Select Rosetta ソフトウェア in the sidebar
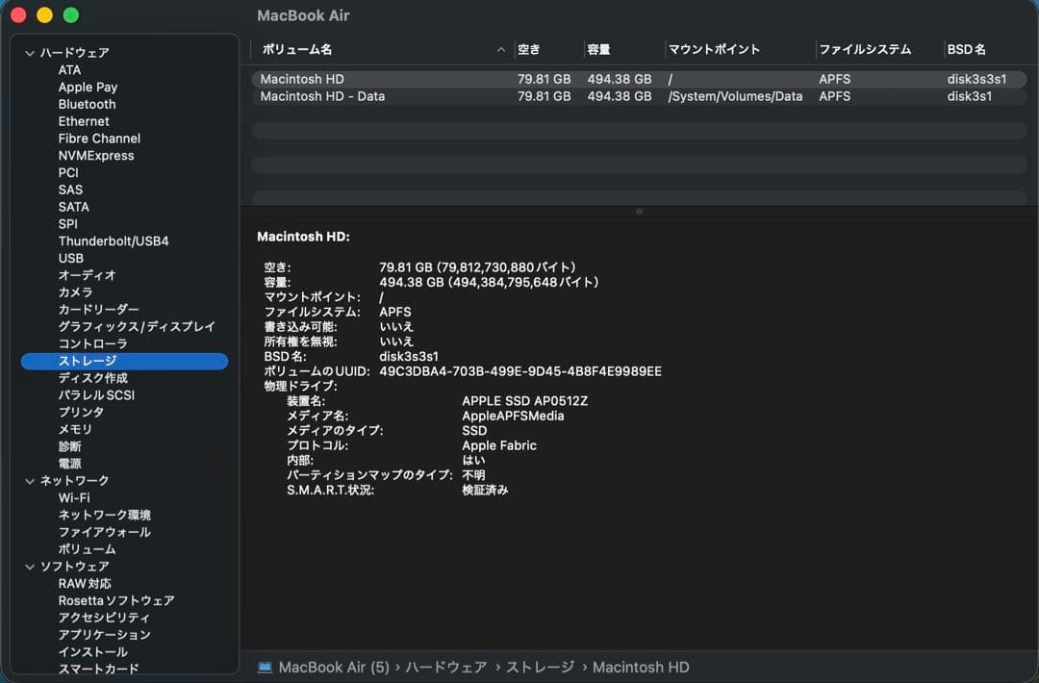 click(x=115, y=599)
